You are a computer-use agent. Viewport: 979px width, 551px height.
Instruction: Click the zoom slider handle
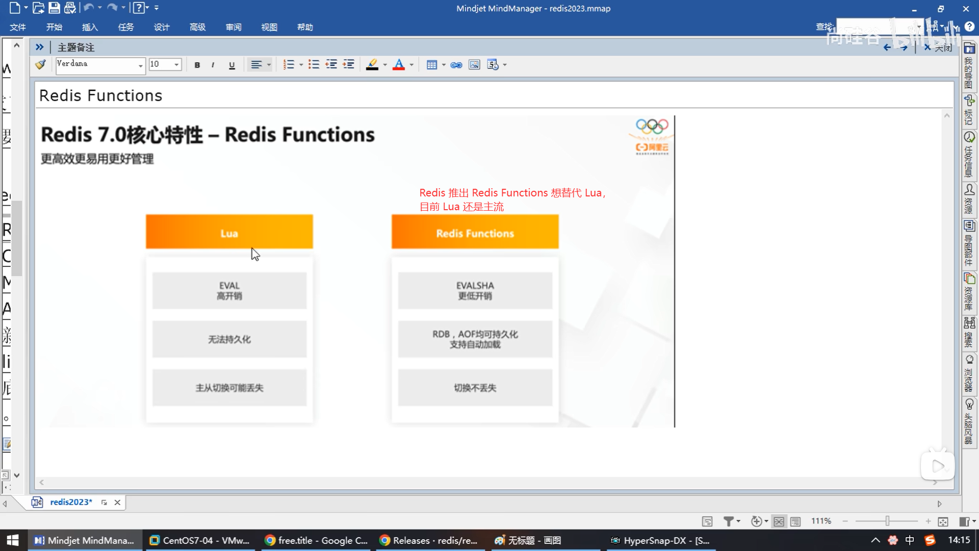pyautogui.click(x=887, y=521)
